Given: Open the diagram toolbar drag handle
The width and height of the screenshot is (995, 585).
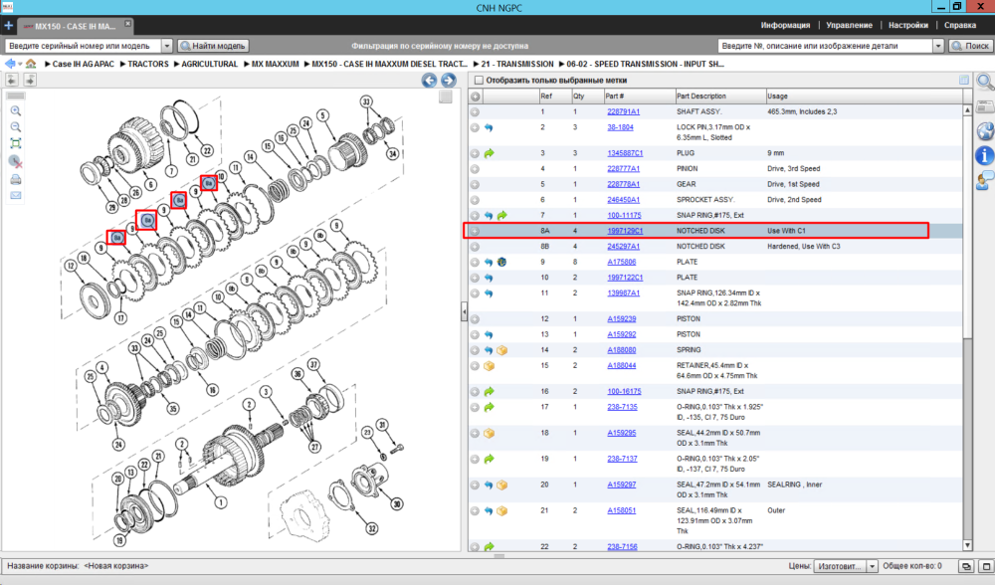Looking at the screenshot, I should click(x=16, y=96).
